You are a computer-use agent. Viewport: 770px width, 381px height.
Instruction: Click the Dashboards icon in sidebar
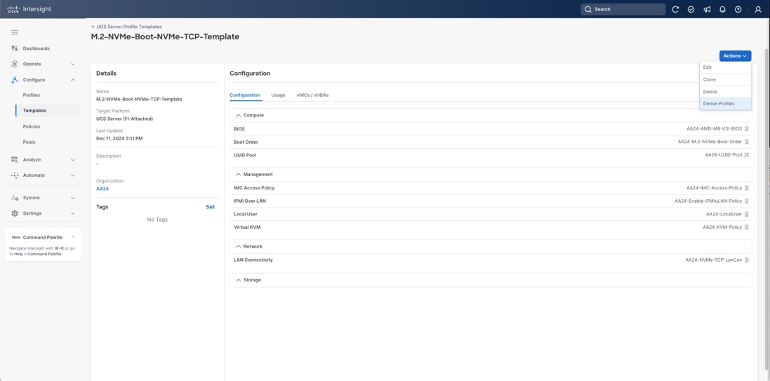[x=15, y=48]
